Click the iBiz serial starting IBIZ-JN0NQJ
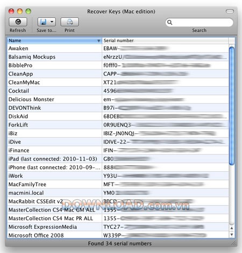The image size is (242, 253). [160, 133]
